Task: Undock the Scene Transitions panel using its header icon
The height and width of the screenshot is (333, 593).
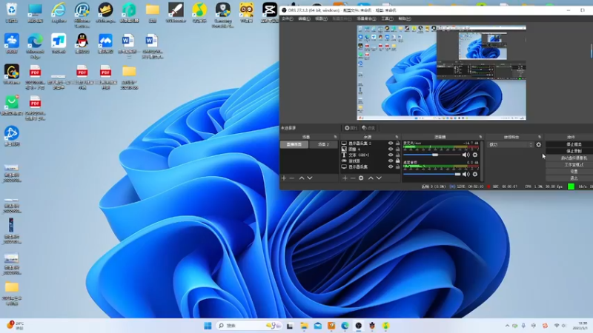Action: (540, 137)
